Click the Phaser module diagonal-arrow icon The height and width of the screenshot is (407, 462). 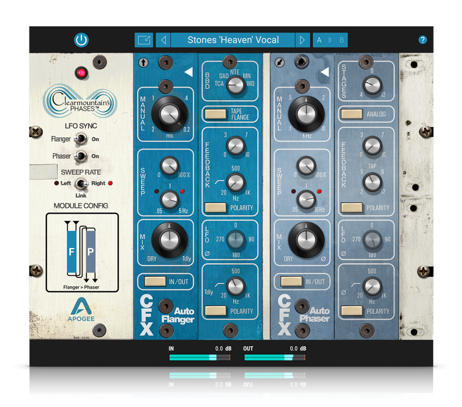[279, 63]
